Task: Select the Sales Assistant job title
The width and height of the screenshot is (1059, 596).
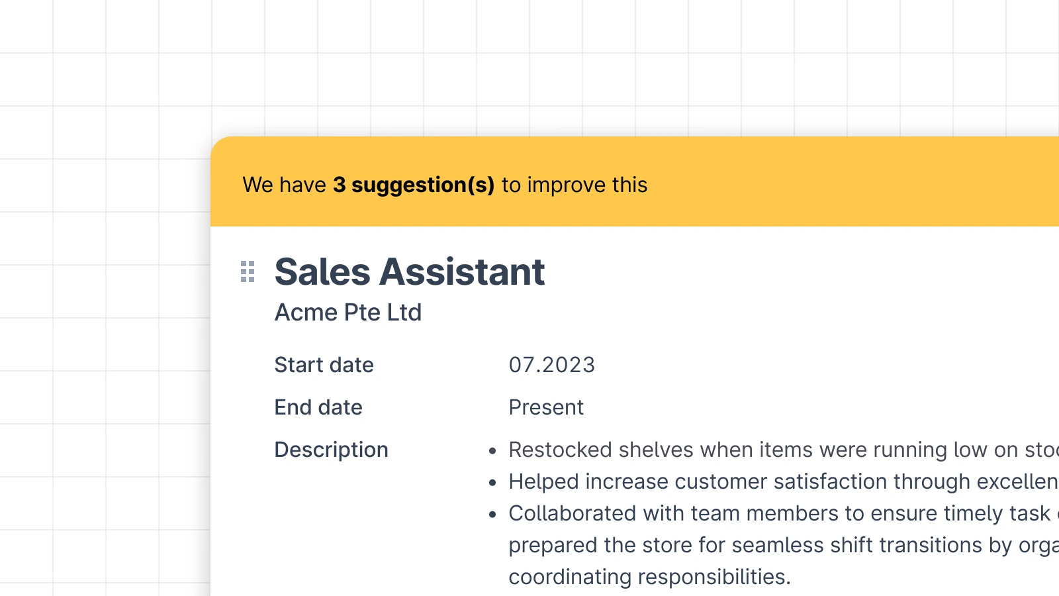Action: (410, 272)
